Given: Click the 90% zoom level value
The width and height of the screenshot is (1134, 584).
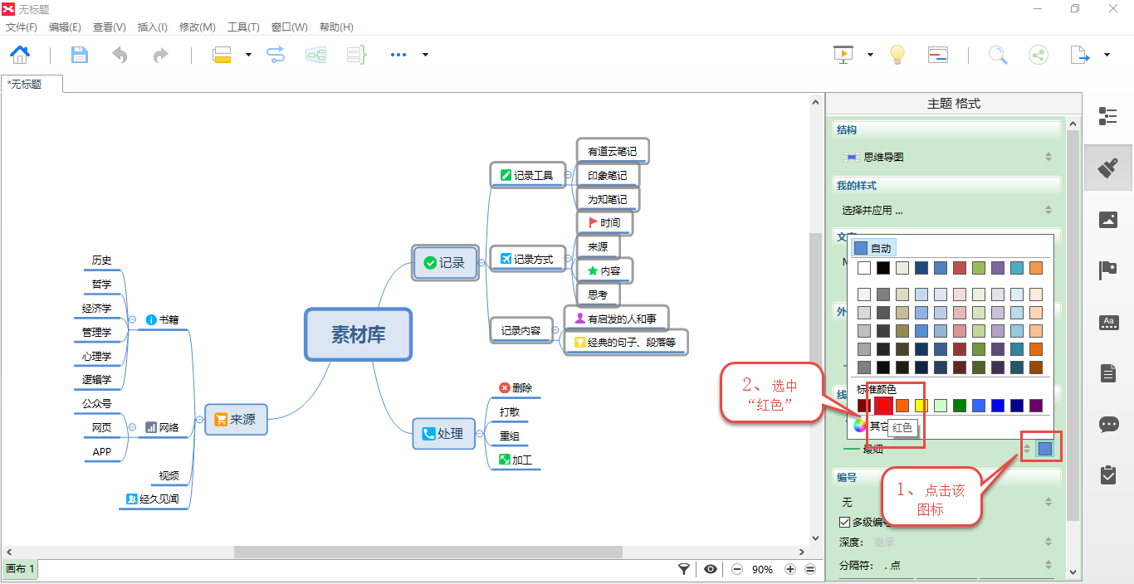Looking at the screenshot, I should 763,569.
